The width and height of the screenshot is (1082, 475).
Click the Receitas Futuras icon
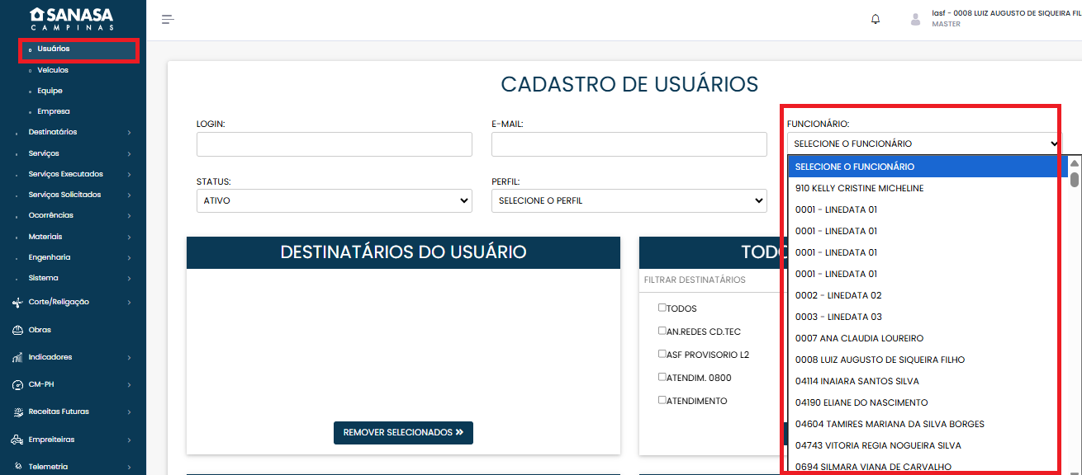[17, 412]
